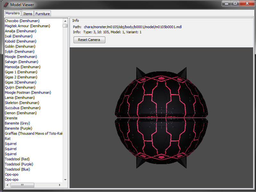Click the vertical scrollbar thumb in monster list

65,26
